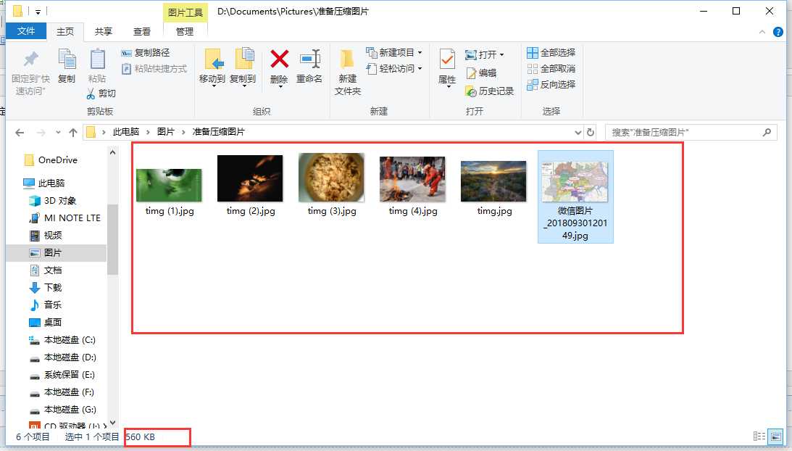
Task: Open Quick Access Toolbar customize arrow
Action: tap(38, 11)
